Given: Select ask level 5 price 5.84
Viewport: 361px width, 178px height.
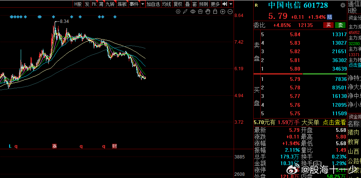Looking at the screenshot, I should 295,34.
